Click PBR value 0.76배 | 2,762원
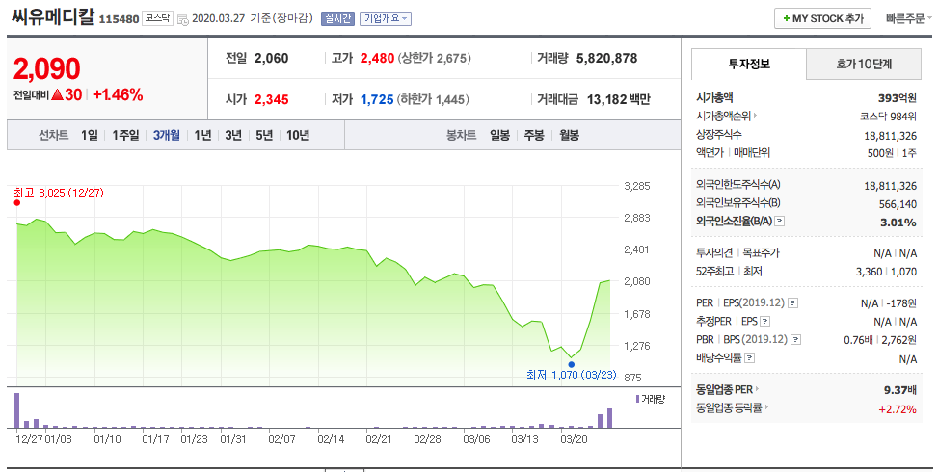The image size is (938, 472). (880, 340)
